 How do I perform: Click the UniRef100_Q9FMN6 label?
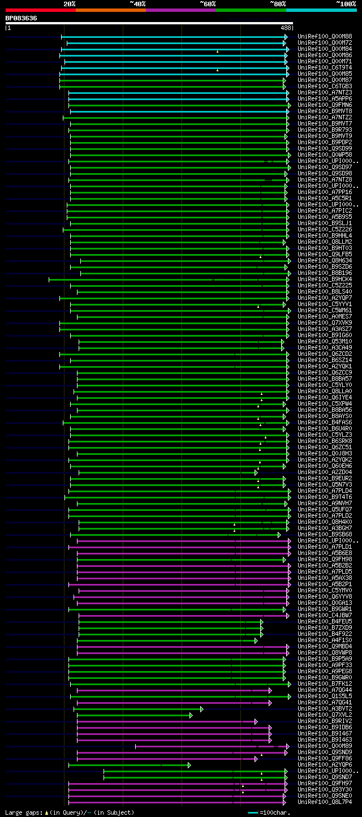(x=325, y=105)
